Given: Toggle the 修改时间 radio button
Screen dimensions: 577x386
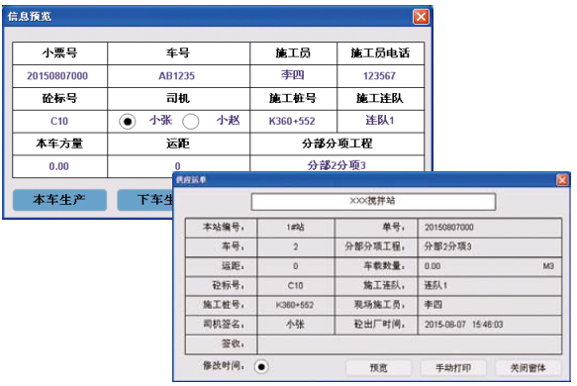Looking at the screenshot, I should pyautogui.click(x=261, y=366).
